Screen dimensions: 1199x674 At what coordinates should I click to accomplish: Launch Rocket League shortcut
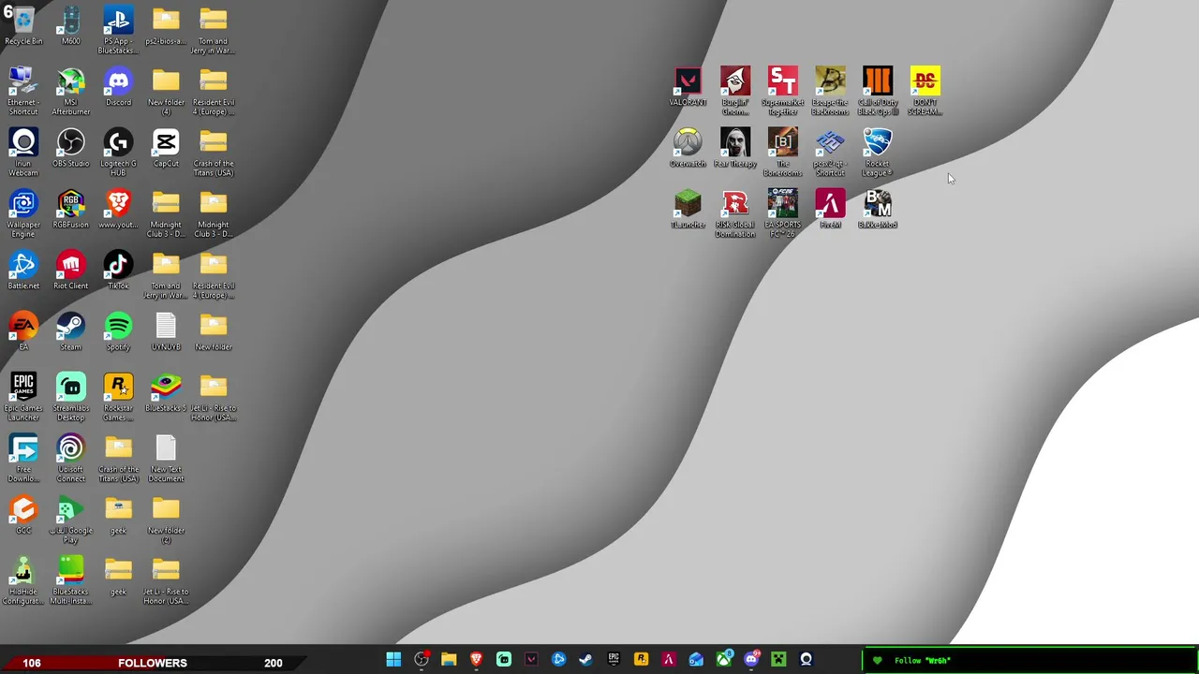[878, 152]
